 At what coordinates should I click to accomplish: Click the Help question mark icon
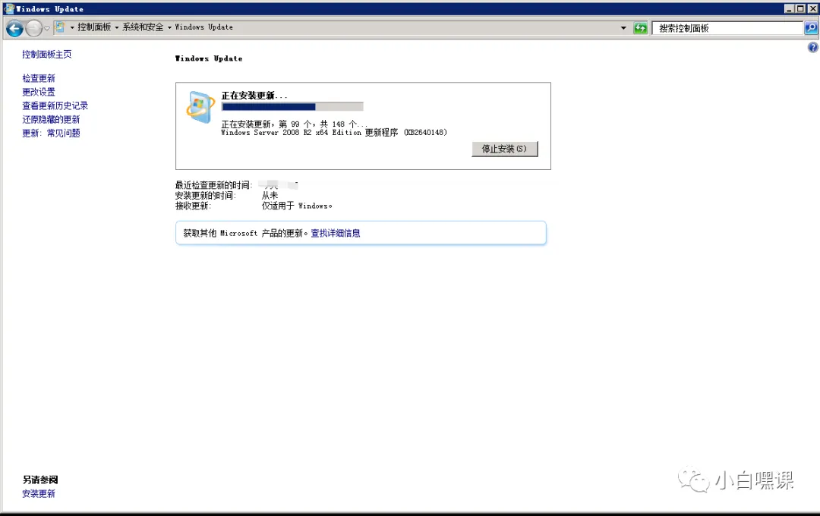(812, 46)
